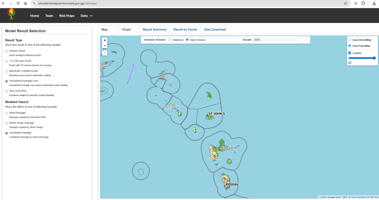The height and width of the screenshot is (200, 379).
Task: Open the Data Download tab
Action: pyautogui.click(x=215, y=30)
